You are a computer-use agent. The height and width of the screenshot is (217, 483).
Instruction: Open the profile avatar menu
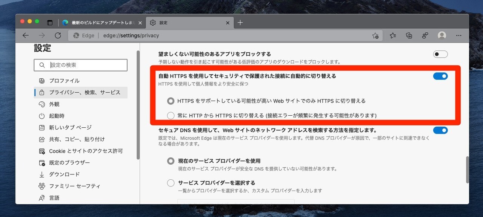[x=442, y=35]
